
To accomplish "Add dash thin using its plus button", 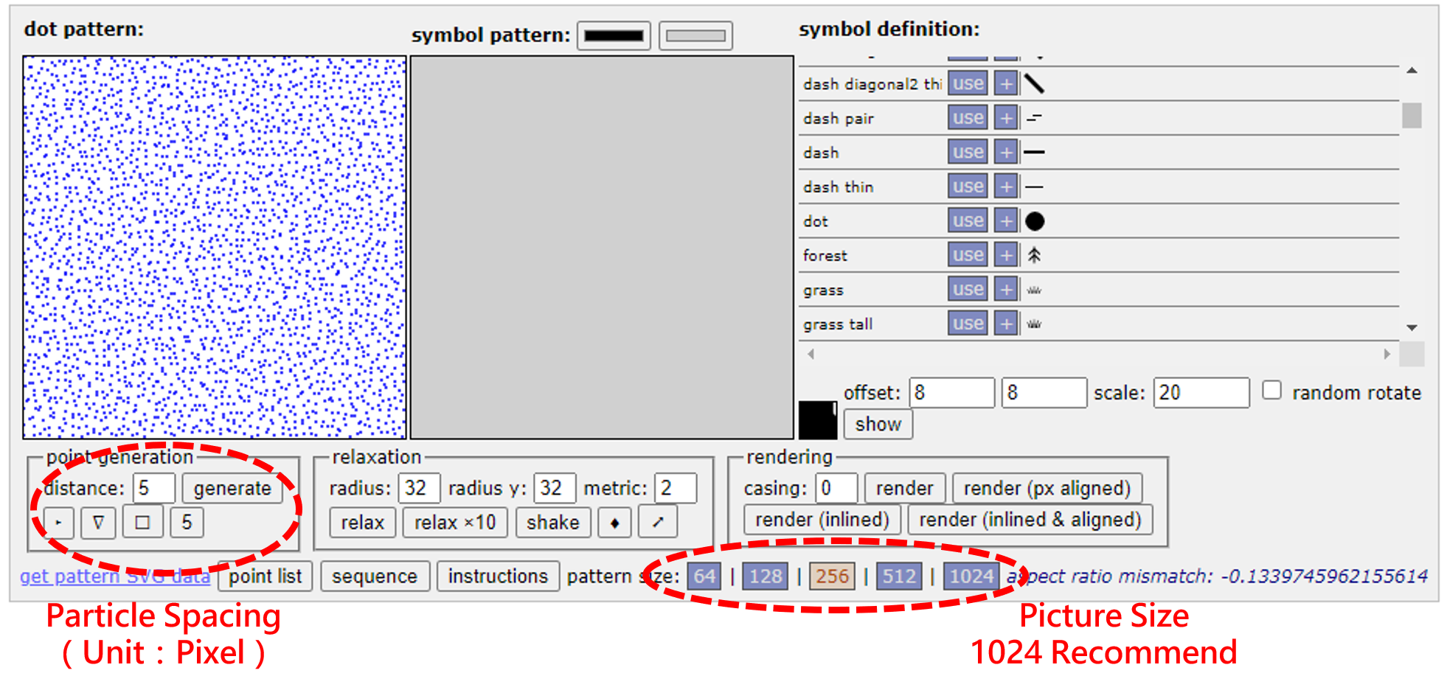I will pyautogui.click(x=1005, y=186).
